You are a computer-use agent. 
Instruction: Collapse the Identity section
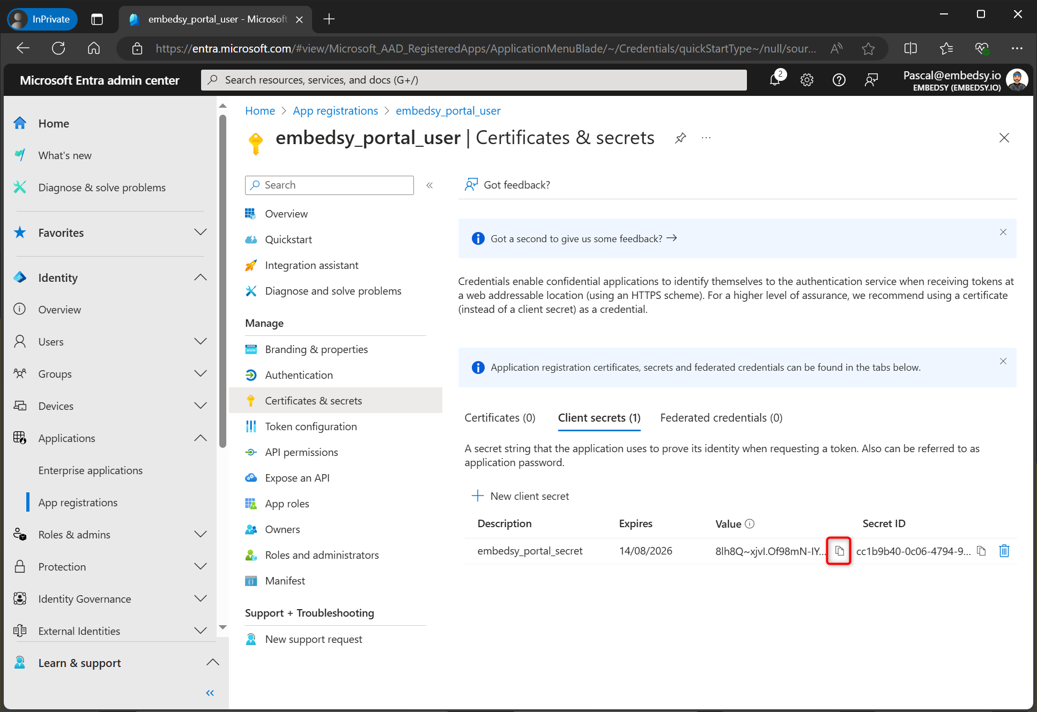(201, 277)
